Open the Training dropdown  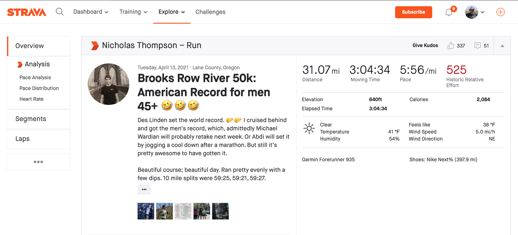133,12
